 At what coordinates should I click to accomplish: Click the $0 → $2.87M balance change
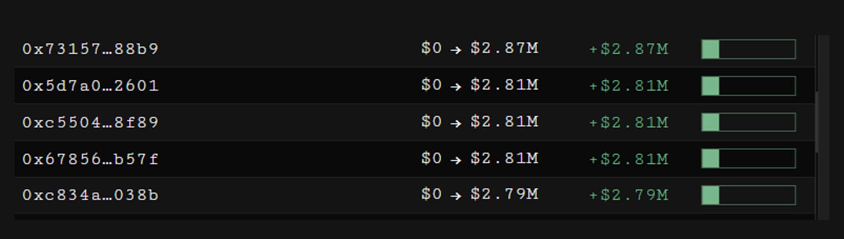[x=480, y=49]
